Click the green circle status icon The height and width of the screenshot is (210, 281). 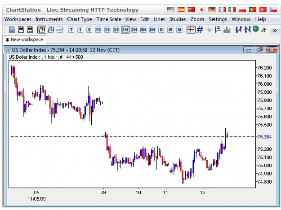tap(255, 29)
